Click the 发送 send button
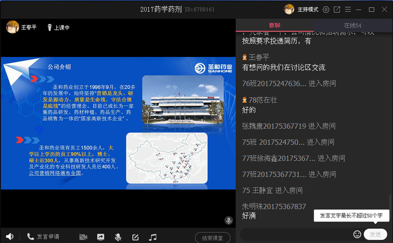The width and height of the screenshot is (393, 243). [x=376, y=234]
